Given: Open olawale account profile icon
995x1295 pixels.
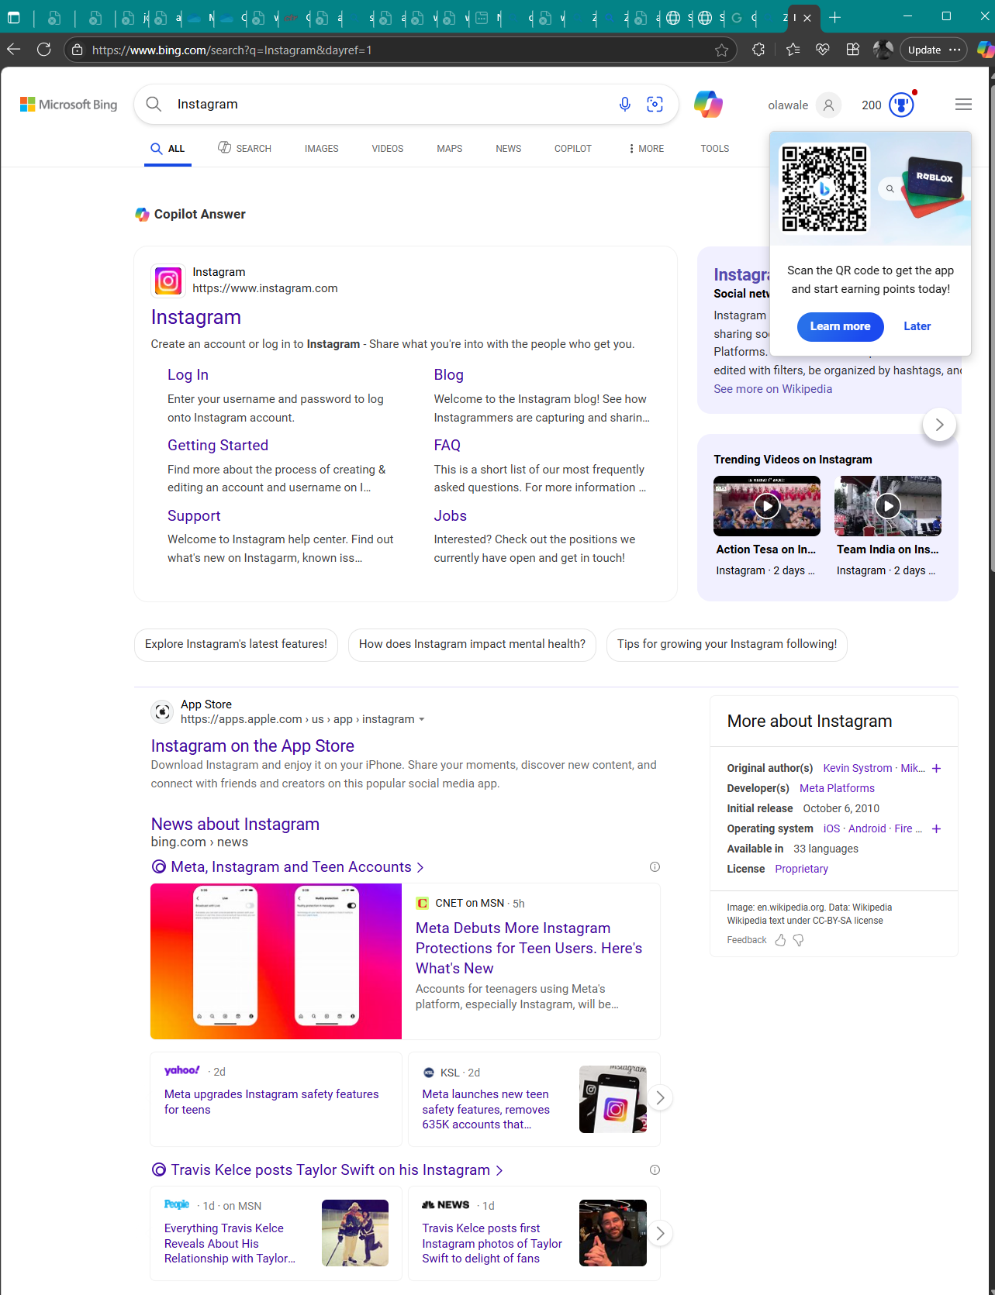Looking at the screenshot, I should click(x=828, y=105).
